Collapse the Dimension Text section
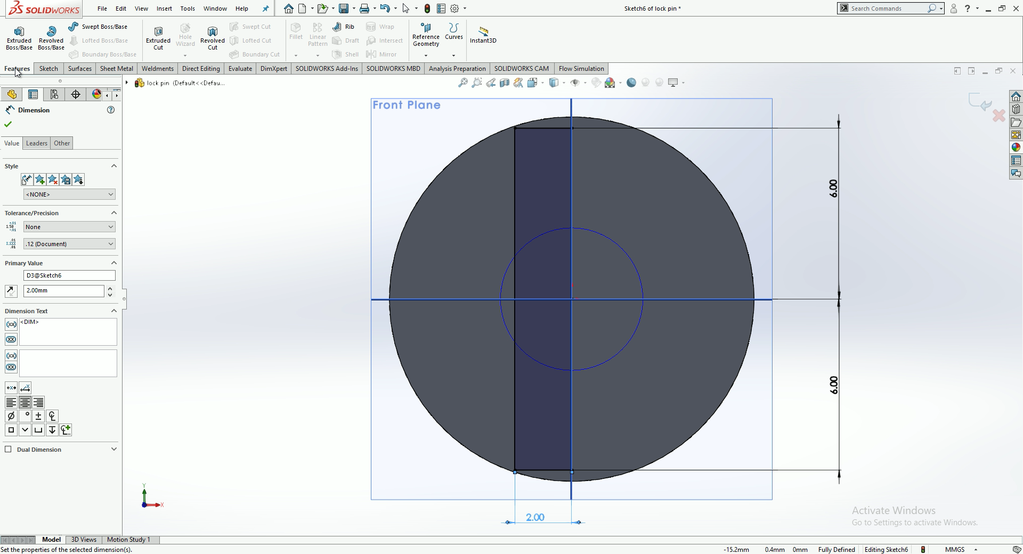The height and width of the screenshot is (554, 1023). (x=113, y=311)
